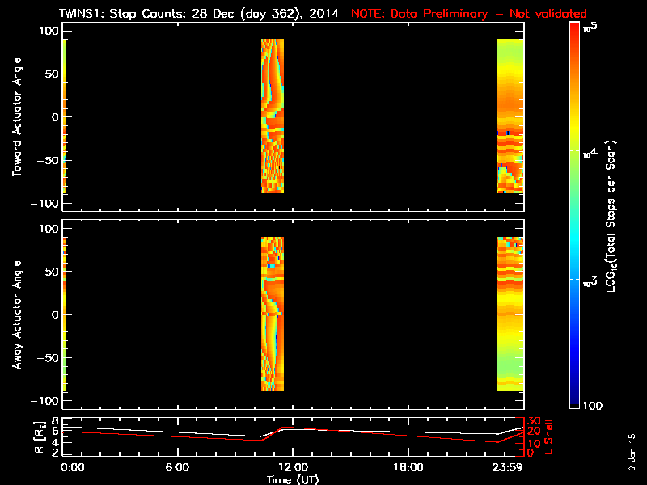Click the midnight data sliver in the Toward panel

(x=65, y=116)
